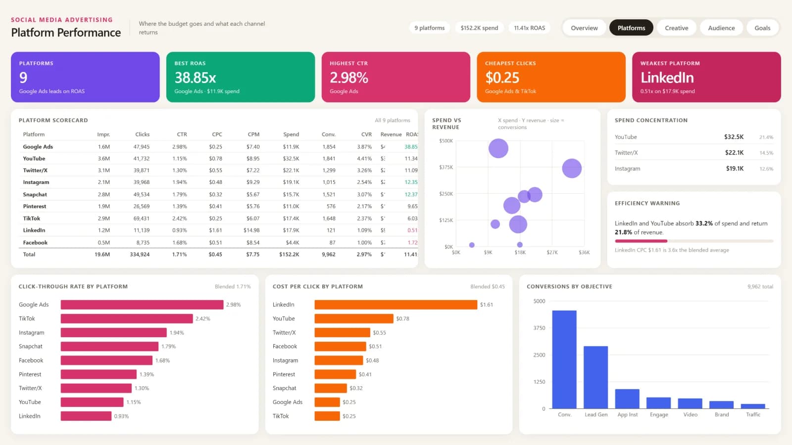The image size is (792, 445).
Task: Sort scorecard by CTR column header
Action: 182,134
